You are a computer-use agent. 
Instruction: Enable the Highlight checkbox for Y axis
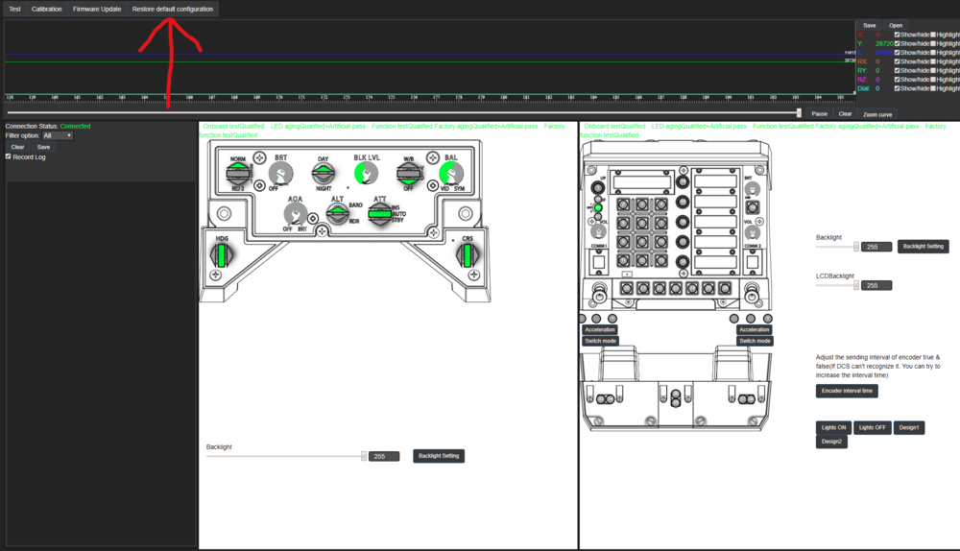coord(933,43)
